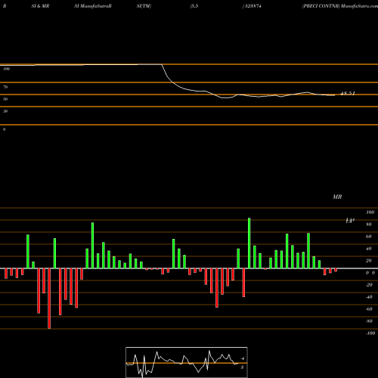The height and width of the screenshot is (378, 378).
Task: Click the SI & MR header text
Action: coord(40,6)
